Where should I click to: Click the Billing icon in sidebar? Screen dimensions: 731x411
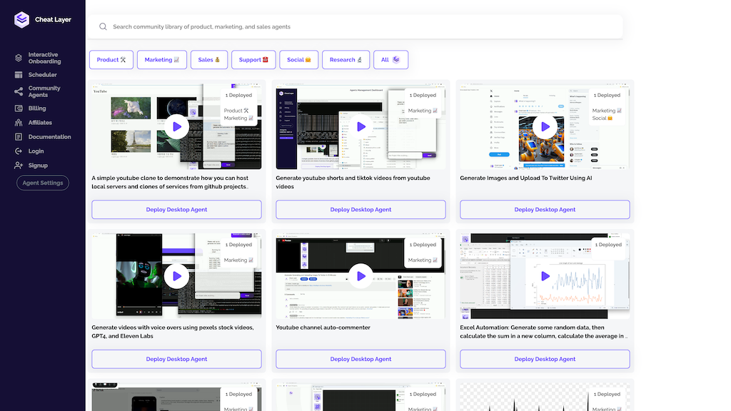tap(19, 108)
